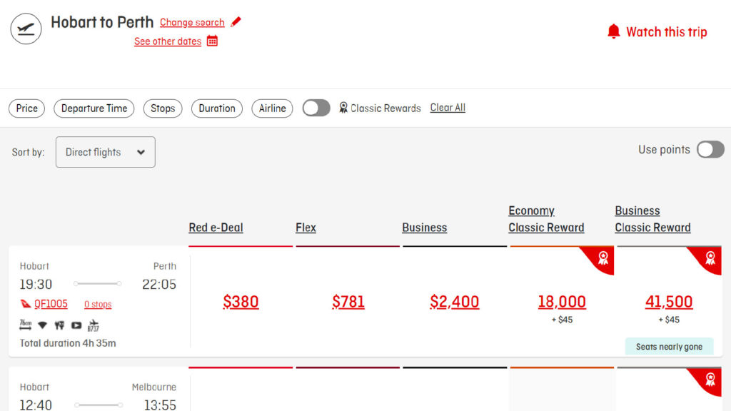Open See other dates link
This screenshot has width=731, height=411.
tap(168, 41)
